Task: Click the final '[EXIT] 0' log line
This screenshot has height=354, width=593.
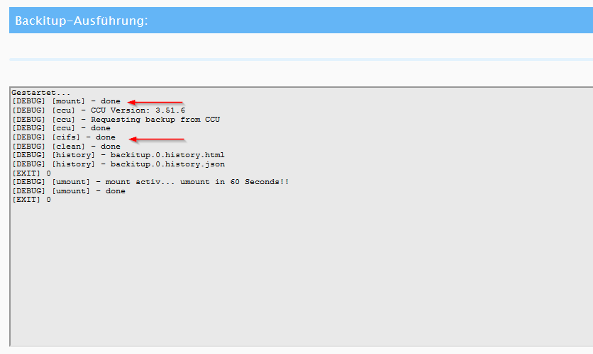Action: 31,200
